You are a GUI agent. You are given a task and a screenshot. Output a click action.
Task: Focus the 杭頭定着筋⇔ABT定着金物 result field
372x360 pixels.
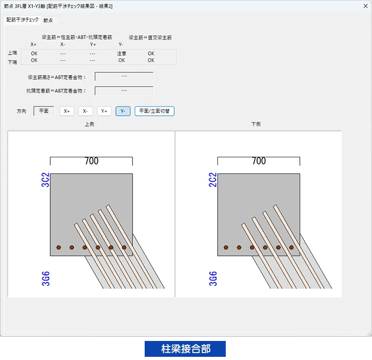[x=124, y=91]
